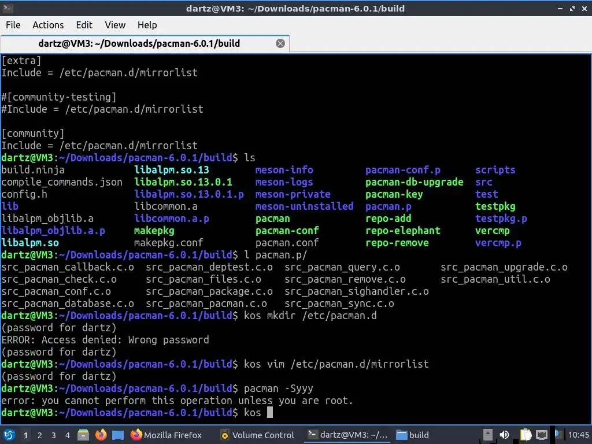
Task: Open the LXQt application menu on the panel
Action: 9,435
